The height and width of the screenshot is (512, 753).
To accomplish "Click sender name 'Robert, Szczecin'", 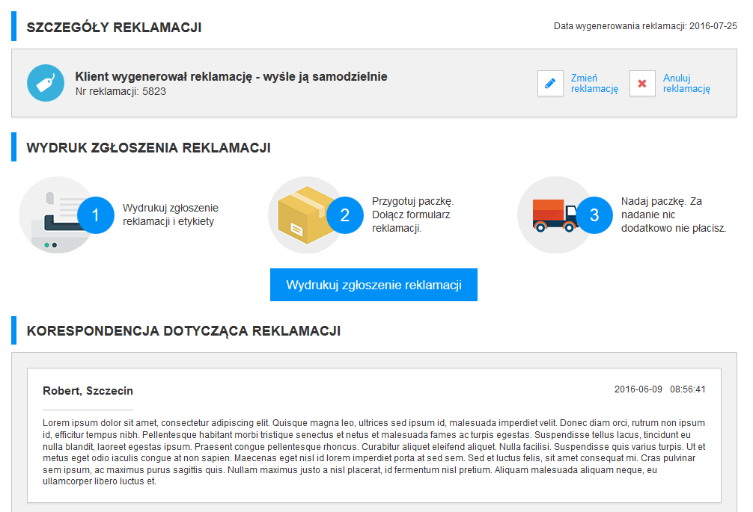I will click(88, 391).
